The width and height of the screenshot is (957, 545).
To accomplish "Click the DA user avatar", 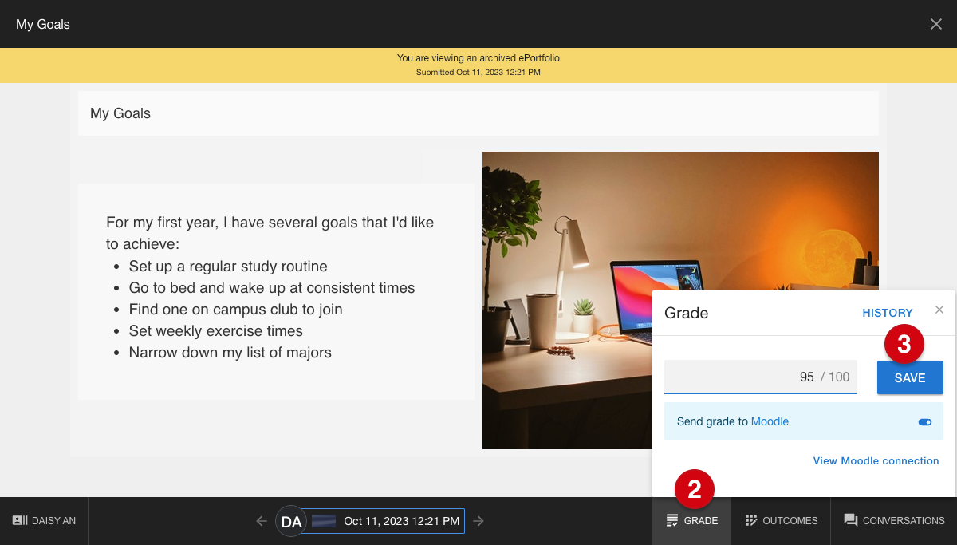I will click(291, 521).
